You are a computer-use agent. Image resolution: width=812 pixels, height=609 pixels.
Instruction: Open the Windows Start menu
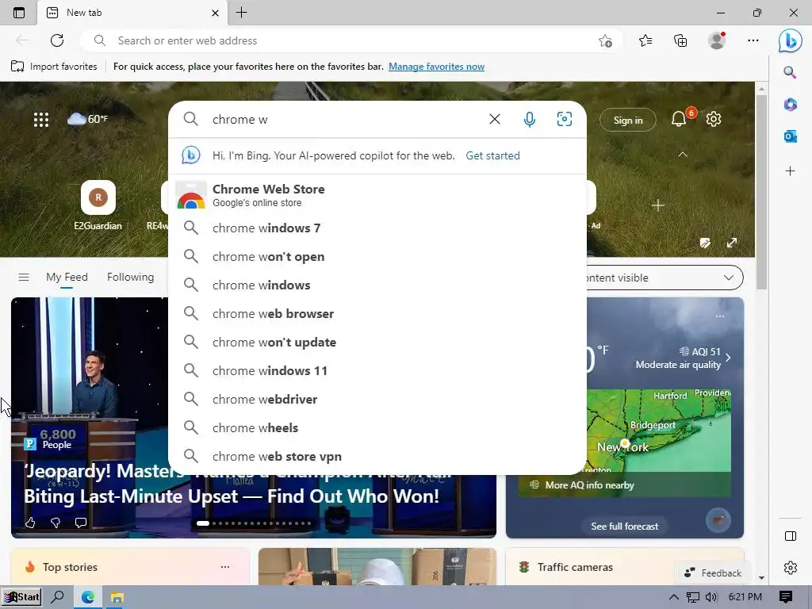21,597
